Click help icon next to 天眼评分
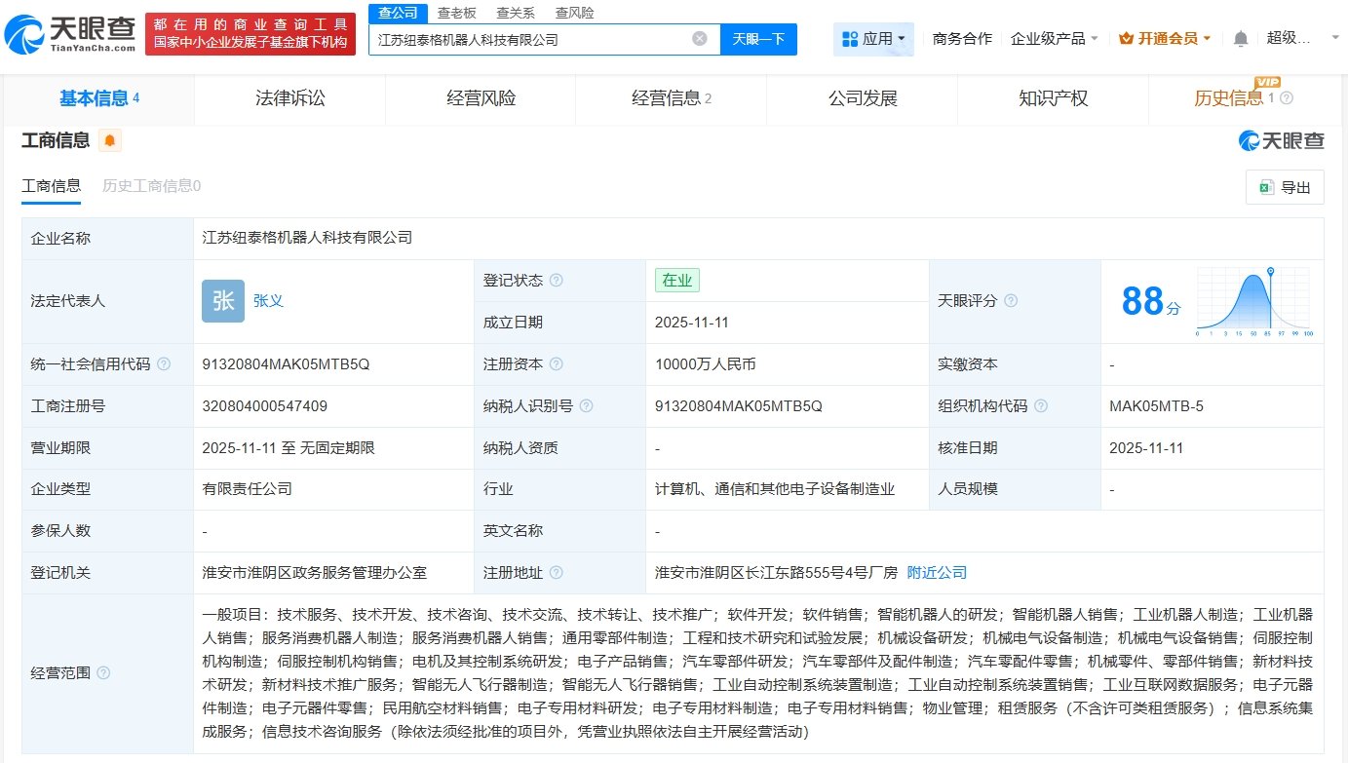Screen dimensions: 1348x763 (1011, 301)
